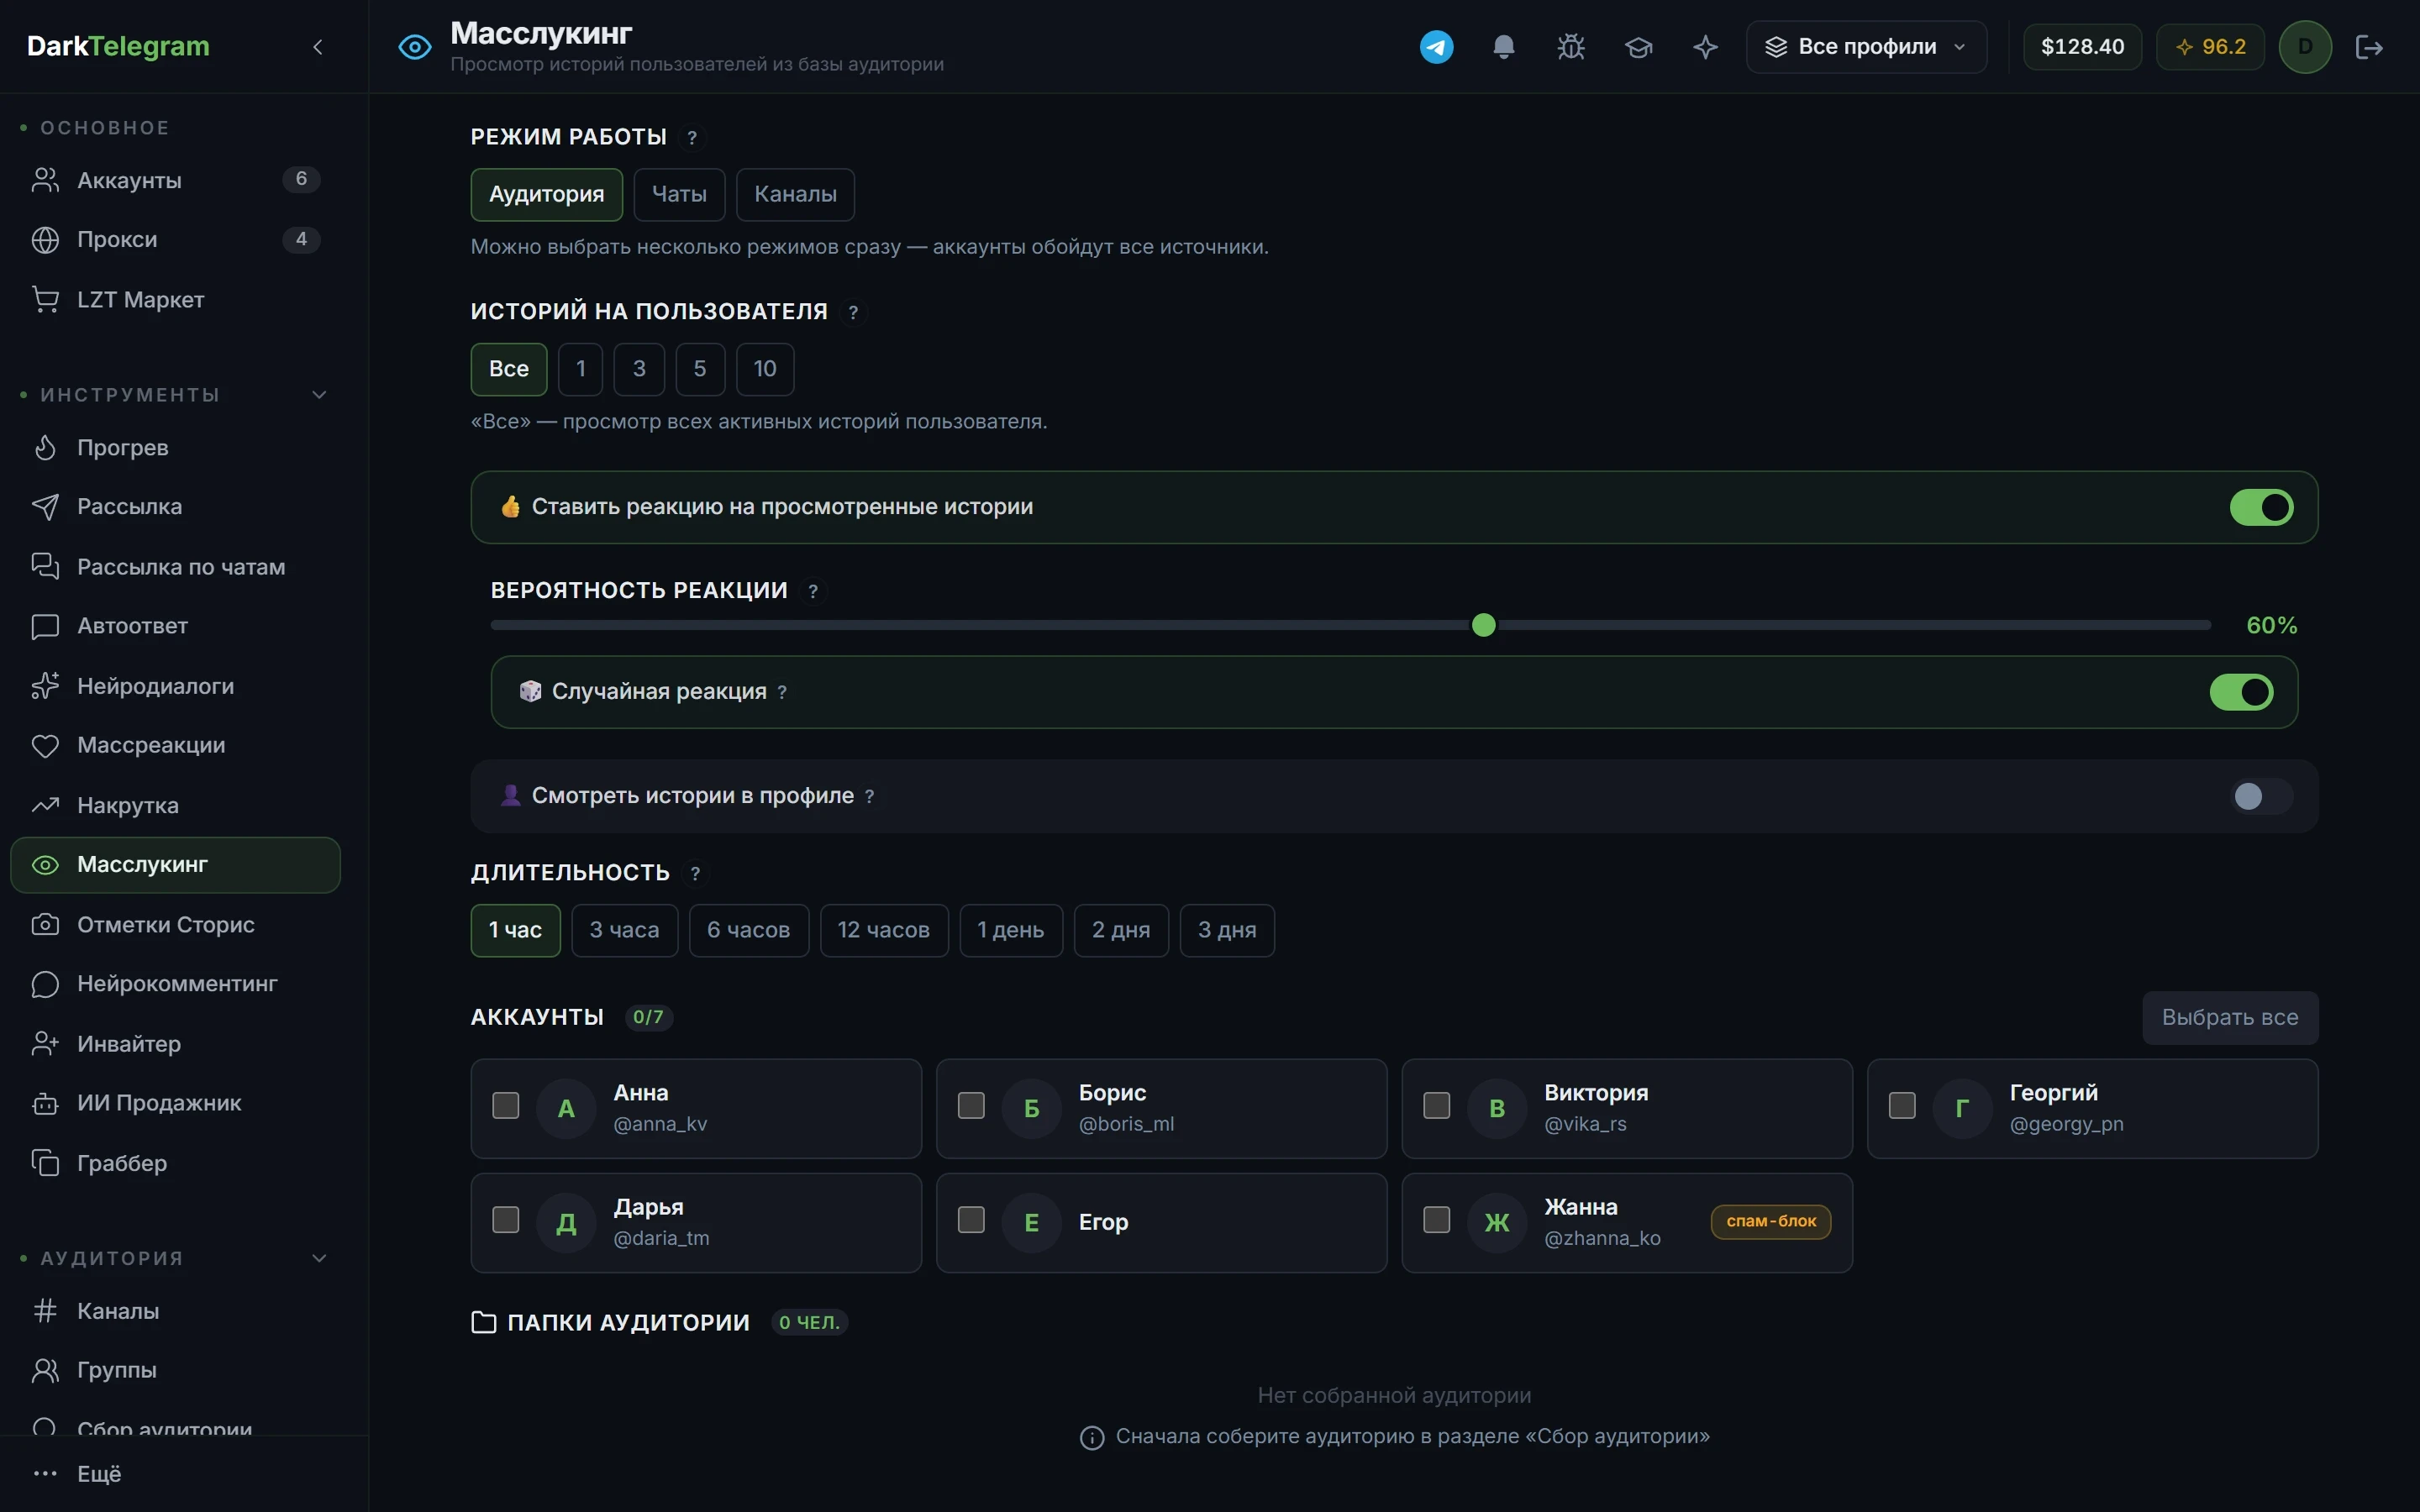The width and height of the screenshot is (2420, 1512).
Task: Open Аккаунты in the sidebar
Action: pos(175,180)
